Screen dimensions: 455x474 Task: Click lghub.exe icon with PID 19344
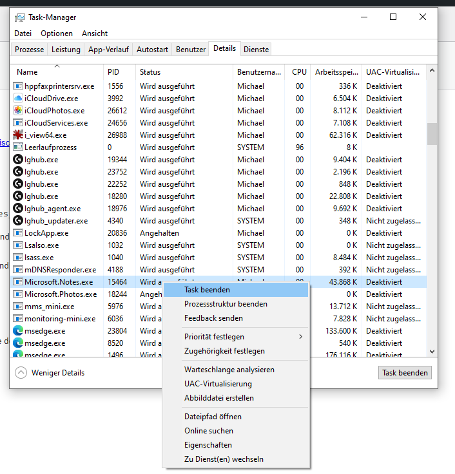point(18,159)
